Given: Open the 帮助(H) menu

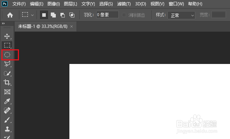Looking at the screenshot, I should pos(195,4).
